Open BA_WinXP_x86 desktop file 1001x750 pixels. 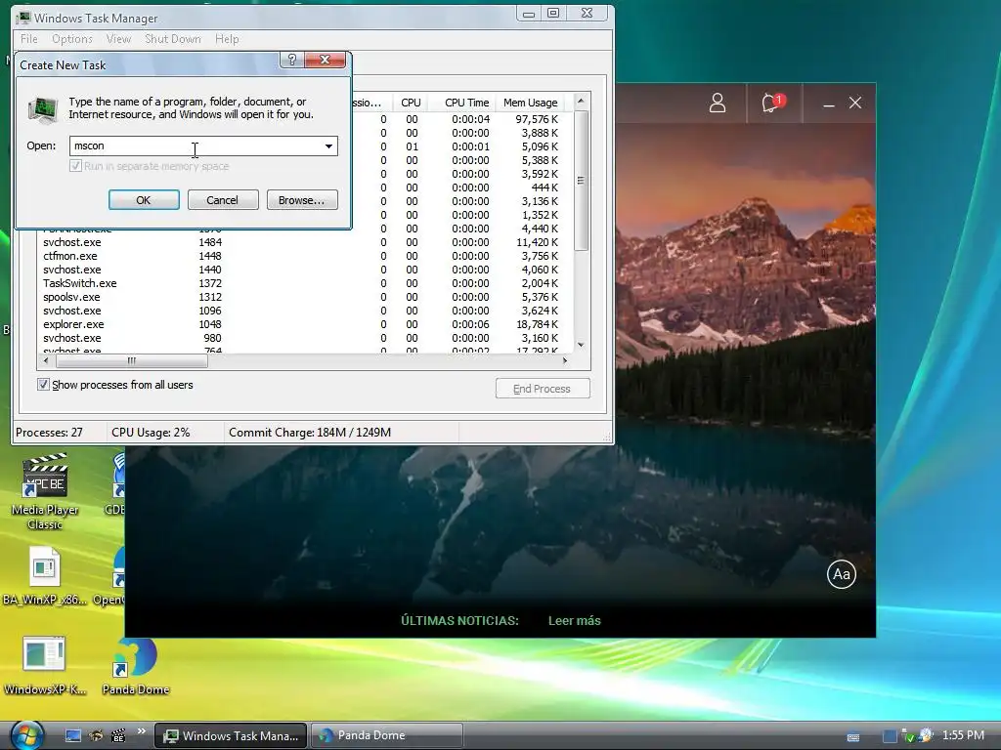tap(44, 576)
